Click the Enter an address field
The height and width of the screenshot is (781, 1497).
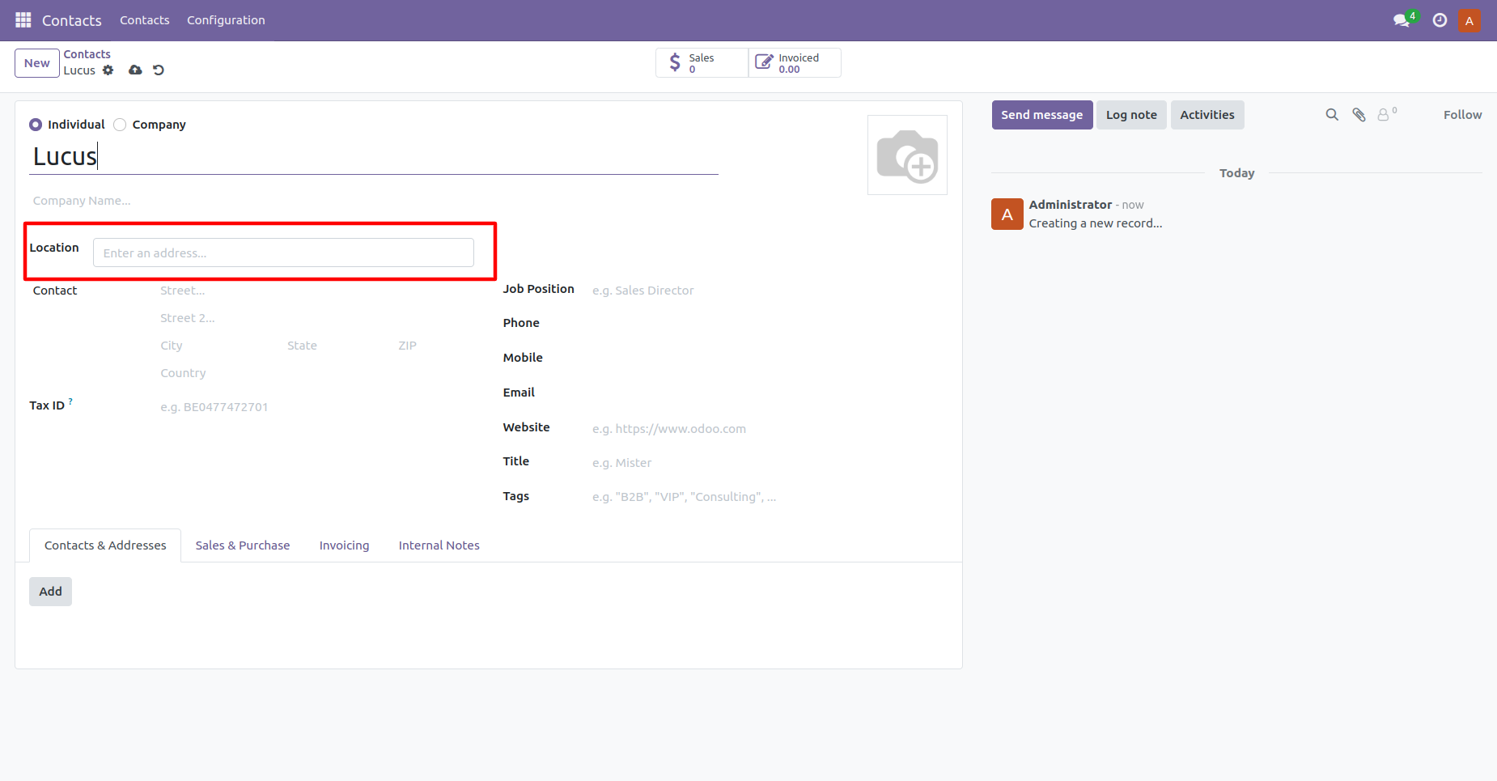(282, 252)
